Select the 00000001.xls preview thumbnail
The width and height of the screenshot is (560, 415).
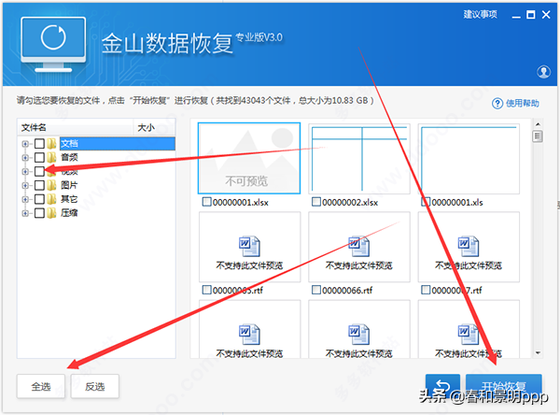coord(469,159)
